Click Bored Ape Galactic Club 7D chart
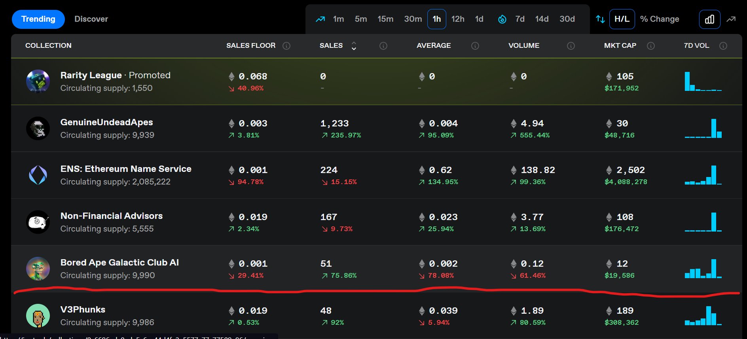 click(703, 269)
